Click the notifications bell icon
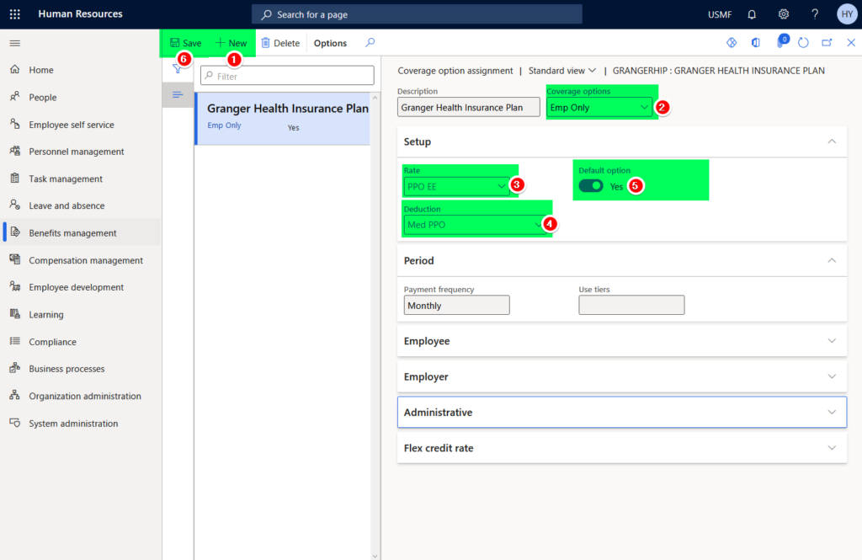Image resolution: width=862 pixels, height=560 pixels. (752, 14)
